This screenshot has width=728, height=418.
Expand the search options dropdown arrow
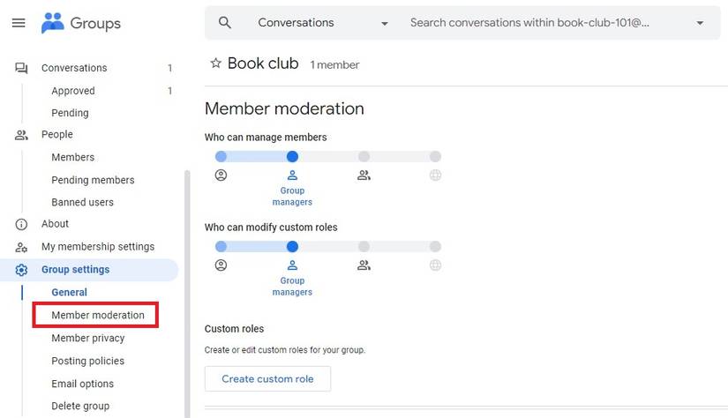(700, 23)
